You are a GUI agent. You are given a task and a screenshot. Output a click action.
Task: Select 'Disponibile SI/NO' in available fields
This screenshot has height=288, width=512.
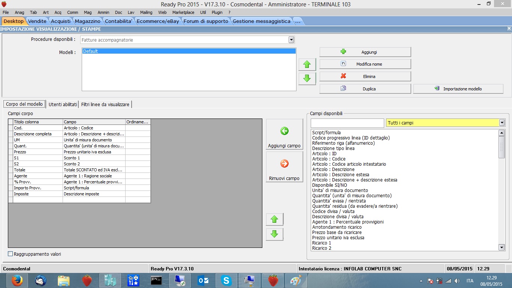(329, 185)
